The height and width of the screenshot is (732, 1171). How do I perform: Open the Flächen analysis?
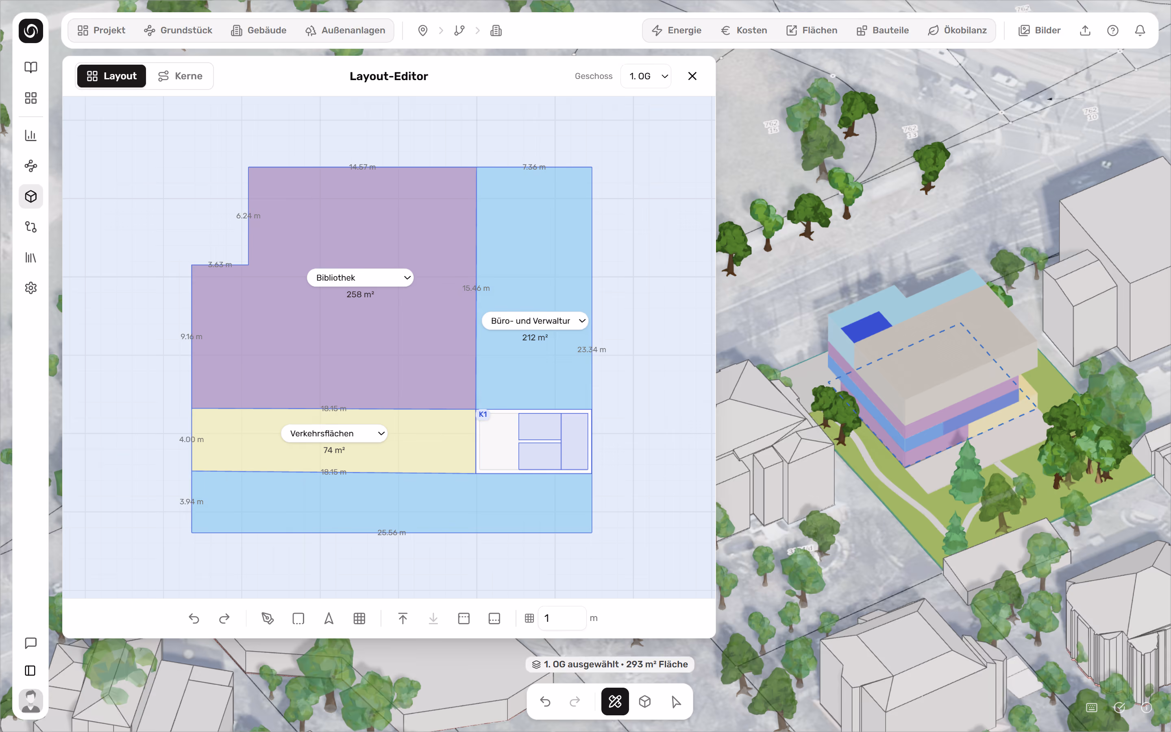(812, 30)
